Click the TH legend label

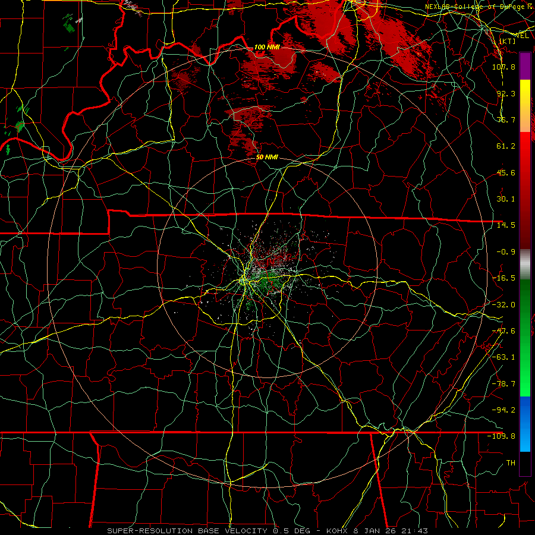(x=511, y=462)
